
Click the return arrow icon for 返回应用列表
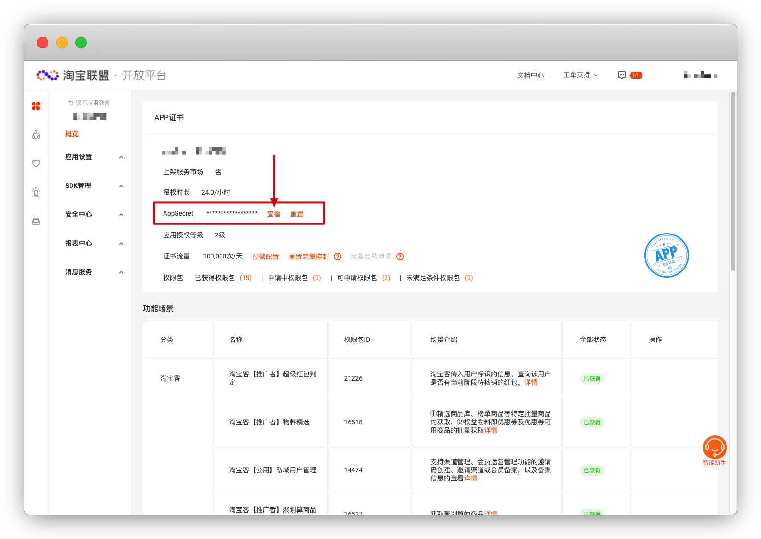click(70, 103)
